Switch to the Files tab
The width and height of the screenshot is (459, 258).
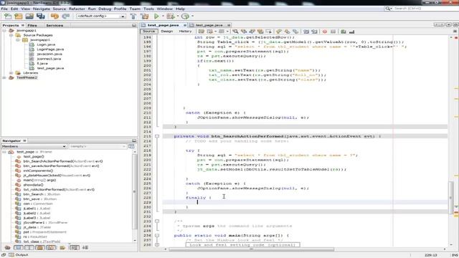32,26
